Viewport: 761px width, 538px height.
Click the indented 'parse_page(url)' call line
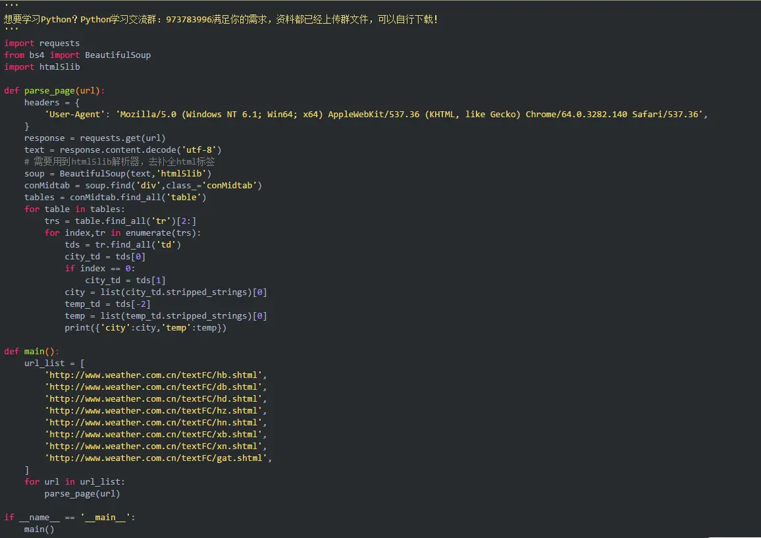point(82,493)
